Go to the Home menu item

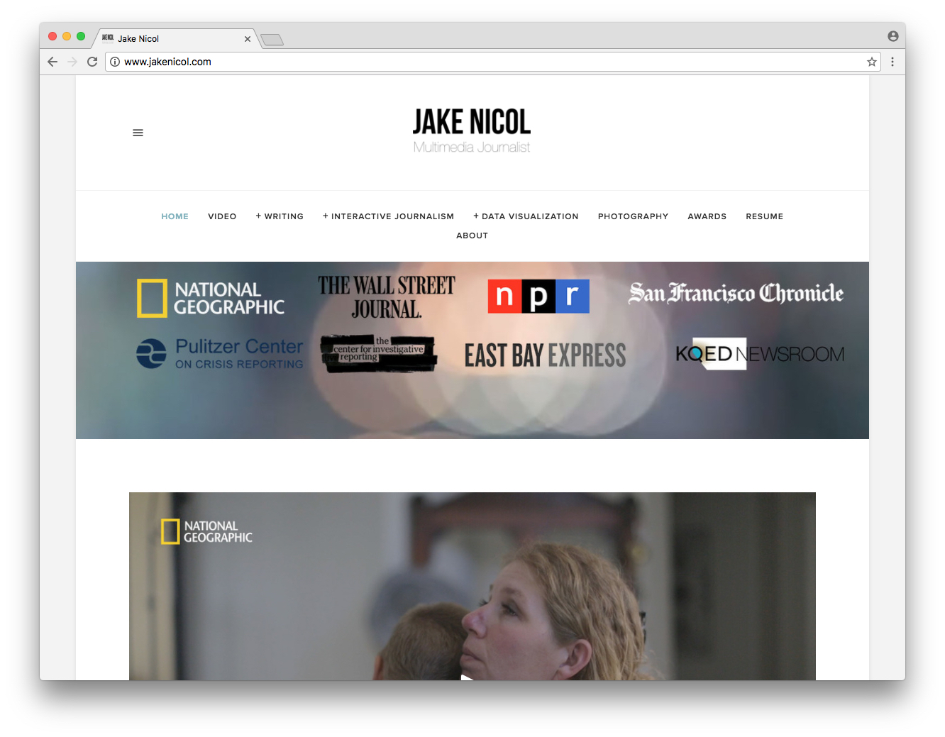175,216
